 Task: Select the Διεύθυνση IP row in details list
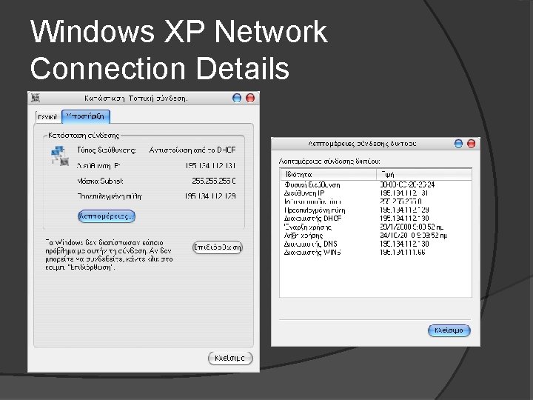(375, 193)
